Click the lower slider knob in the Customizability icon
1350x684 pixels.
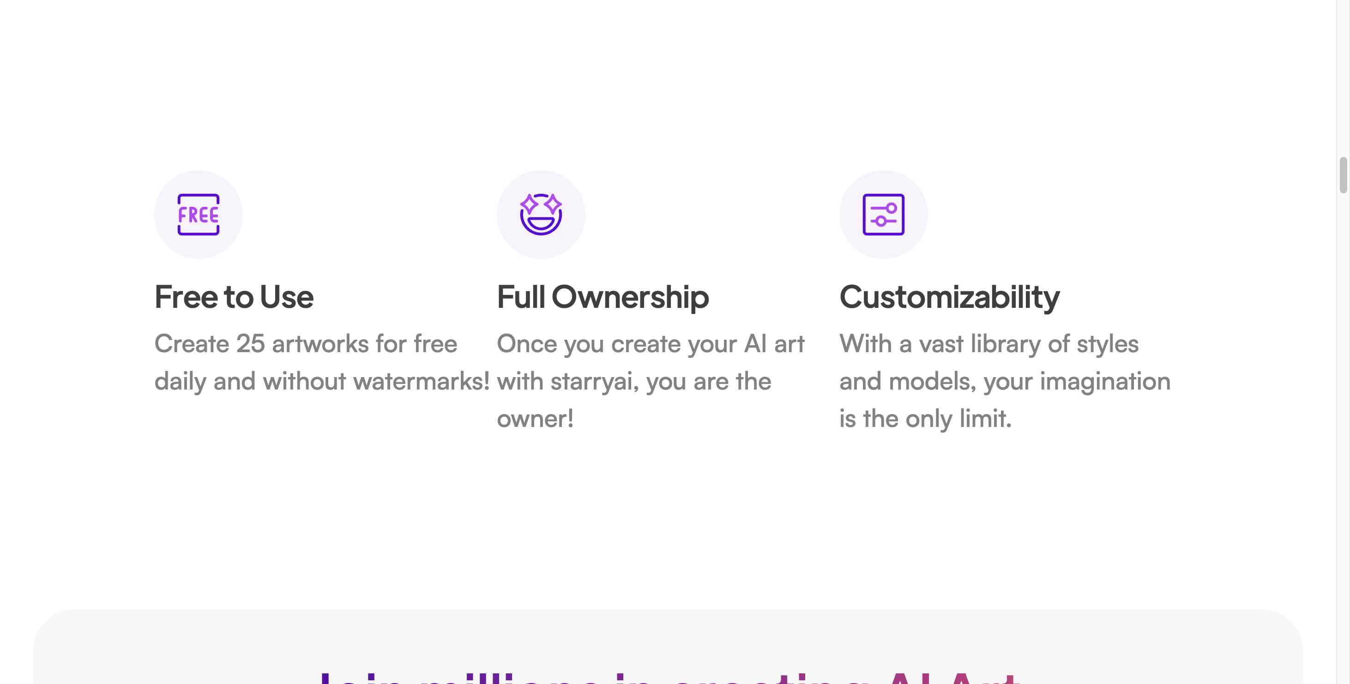click(x=881, y=221)
